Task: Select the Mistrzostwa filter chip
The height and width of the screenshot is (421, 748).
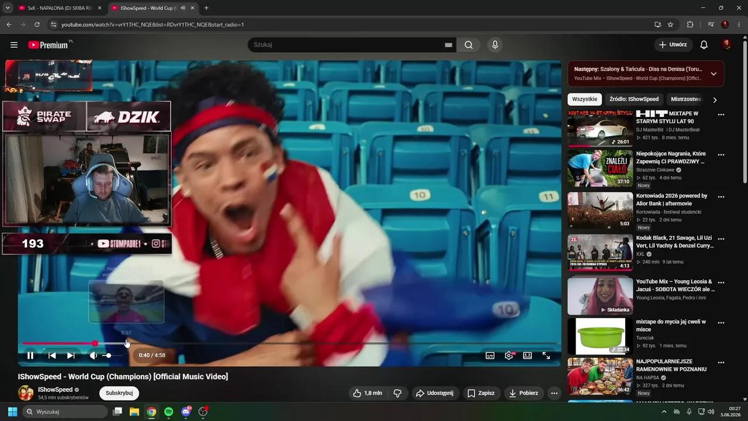Action: coord(686,99)
